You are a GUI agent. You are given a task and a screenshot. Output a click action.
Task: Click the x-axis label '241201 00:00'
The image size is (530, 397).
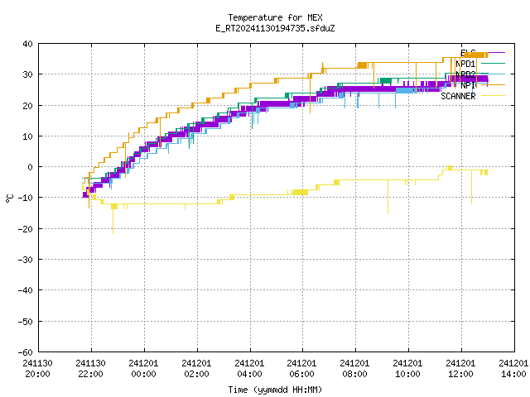[143, 369]
